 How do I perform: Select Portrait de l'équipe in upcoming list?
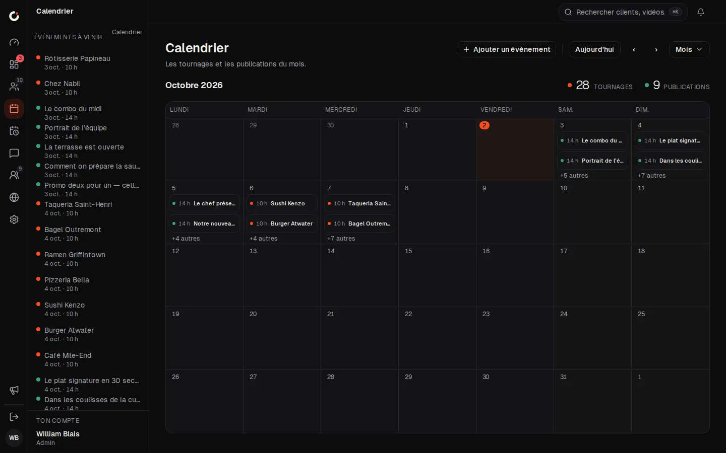pos(89,132)
